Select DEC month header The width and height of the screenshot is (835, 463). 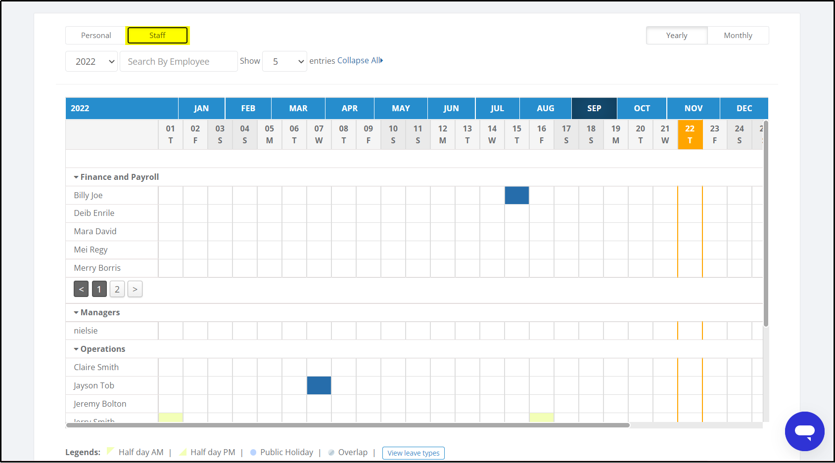[x=744, y=108]
